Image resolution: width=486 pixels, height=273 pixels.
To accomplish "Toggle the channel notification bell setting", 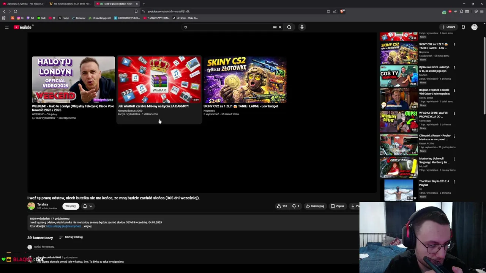I will [x=85, y=206].
